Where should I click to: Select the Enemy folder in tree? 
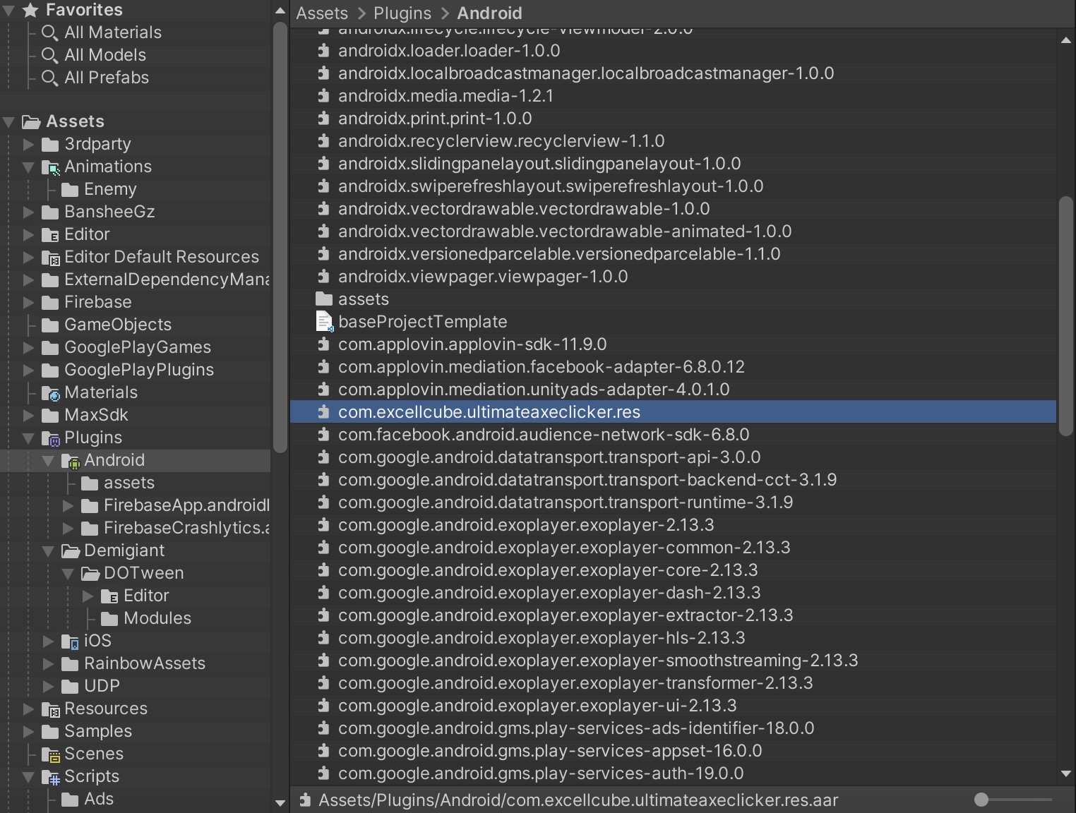click(x=110, y=189)
